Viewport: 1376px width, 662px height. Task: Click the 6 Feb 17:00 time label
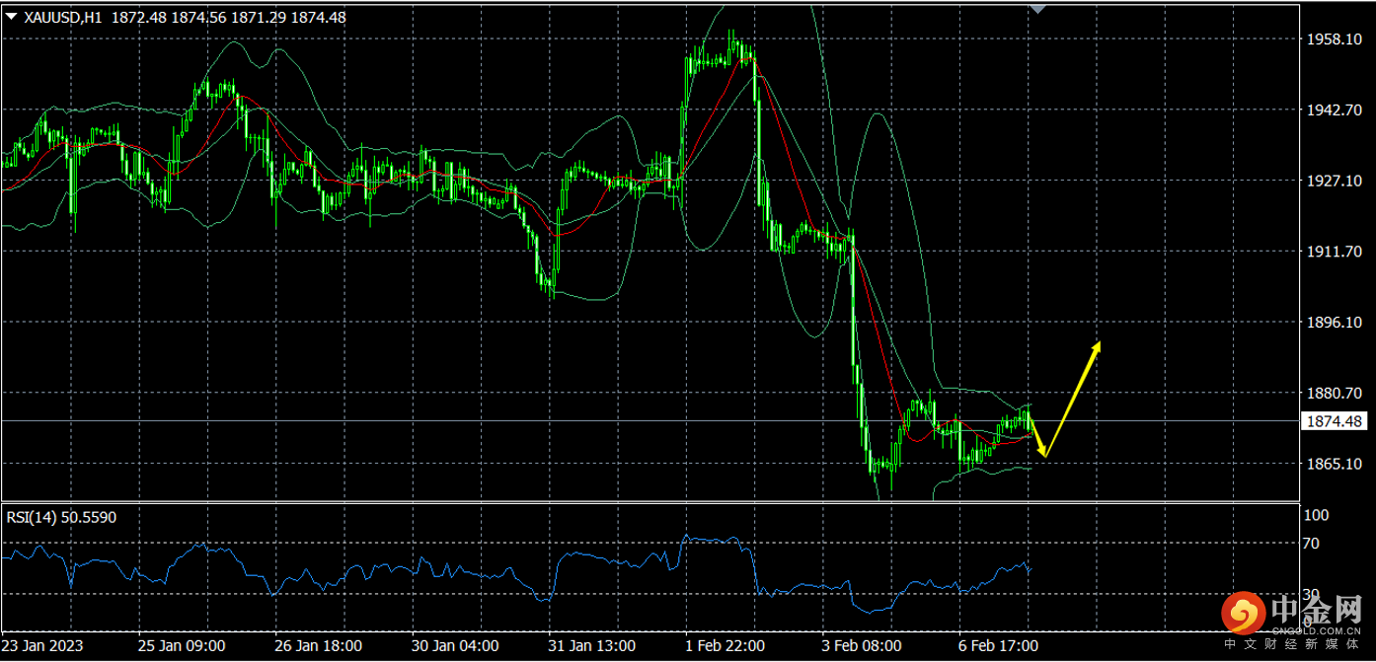[997, 646]
